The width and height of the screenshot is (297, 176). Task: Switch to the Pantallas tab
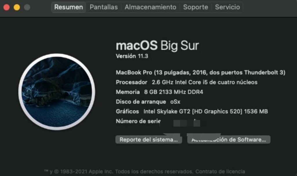pyautogui.click(x=104, y=7)
